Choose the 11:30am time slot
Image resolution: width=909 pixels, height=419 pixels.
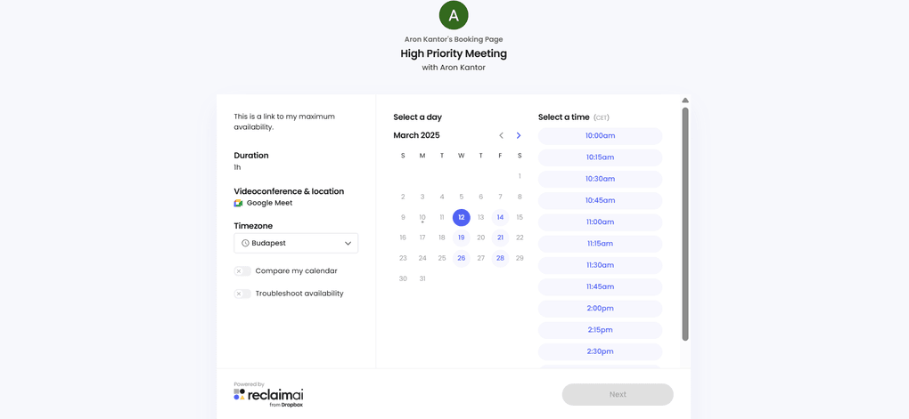coord(600,265)
